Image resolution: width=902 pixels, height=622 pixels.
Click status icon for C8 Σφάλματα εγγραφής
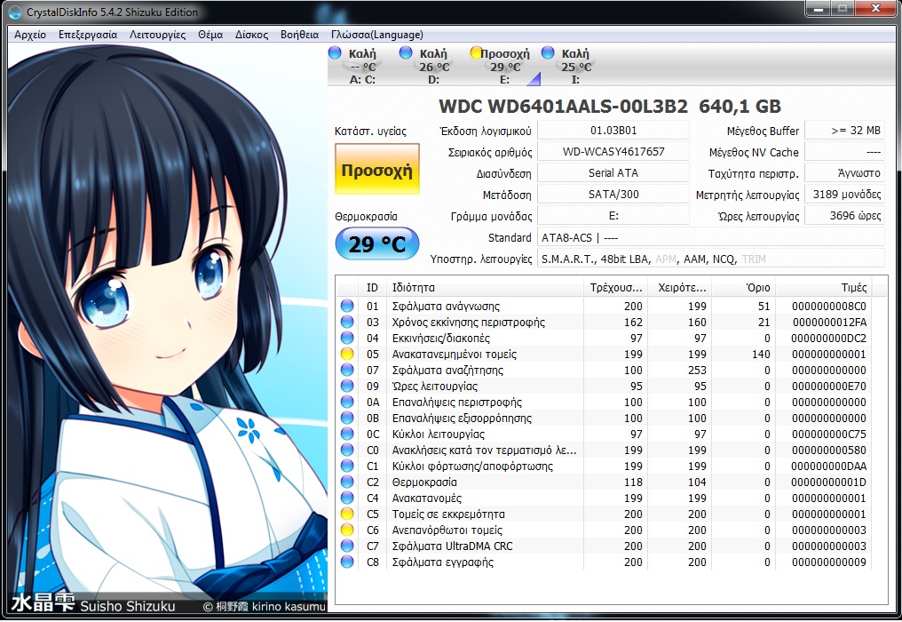point(347,562)
